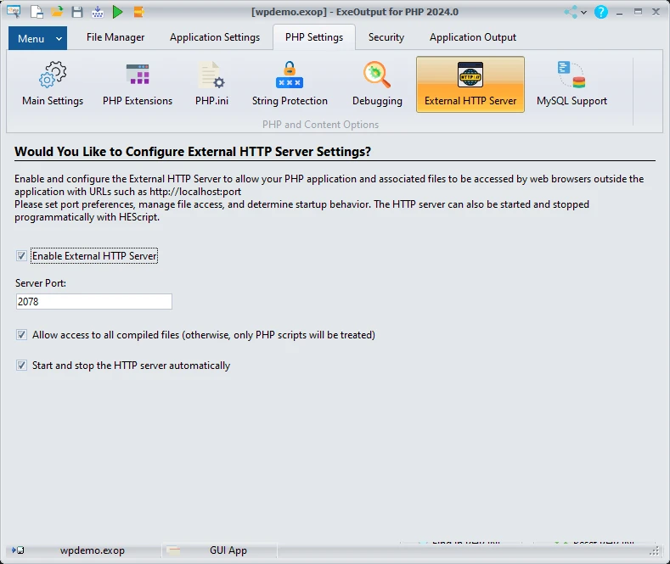Open the MySQL Support icon

(571, 84)
